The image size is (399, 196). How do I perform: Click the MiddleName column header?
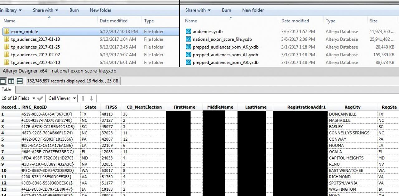coord(220,107)
